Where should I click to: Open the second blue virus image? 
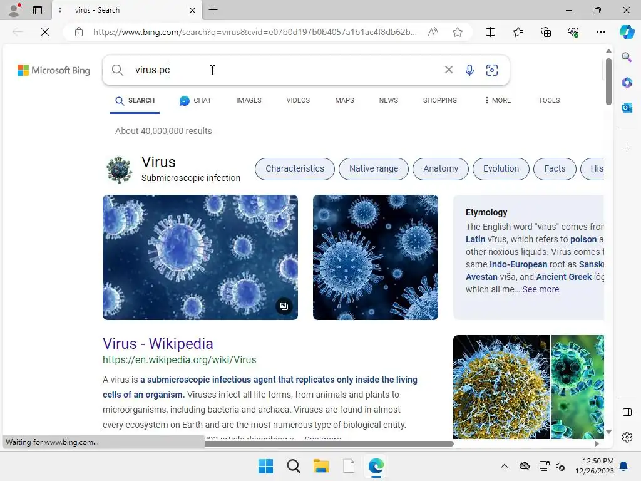tap(376, 257)
